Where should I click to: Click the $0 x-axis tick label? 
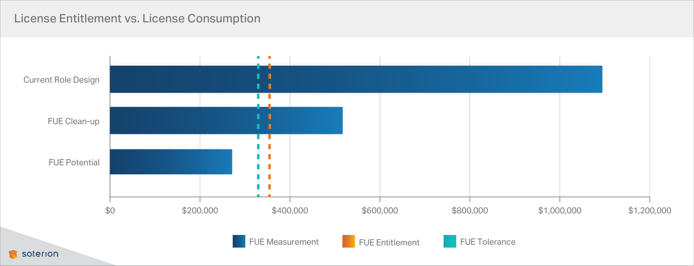click(110, 210)
